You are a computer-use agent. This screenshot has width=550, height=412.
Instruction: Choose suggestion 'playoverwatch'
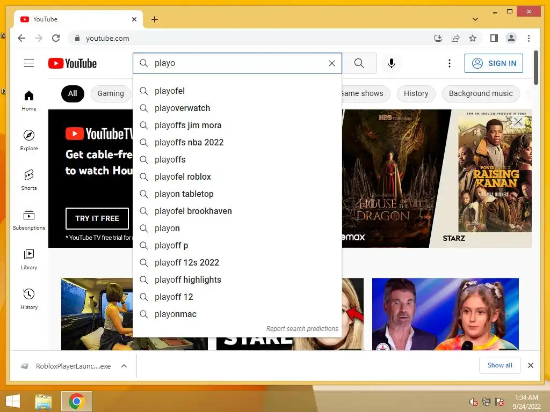(x=237, y=108)
